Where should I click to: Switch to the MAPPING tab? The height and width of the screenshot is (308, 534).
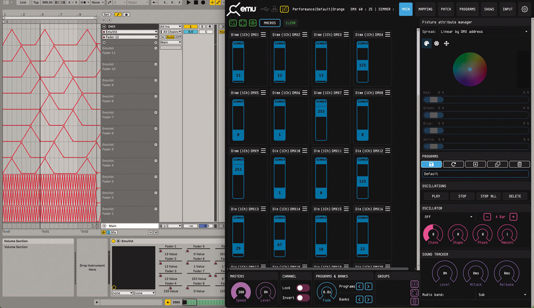425,9
